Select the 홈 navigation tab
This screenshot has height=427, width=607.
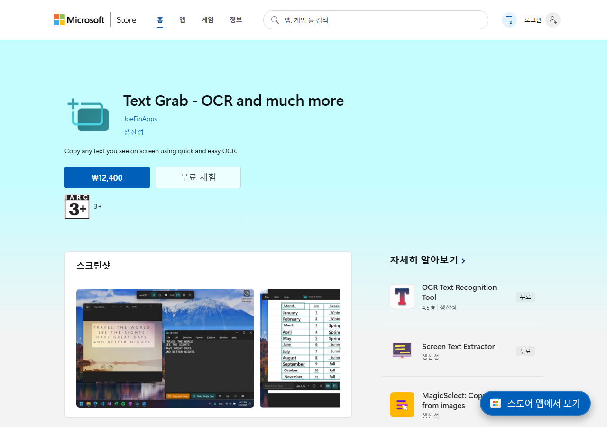click(x=160, y=20)
